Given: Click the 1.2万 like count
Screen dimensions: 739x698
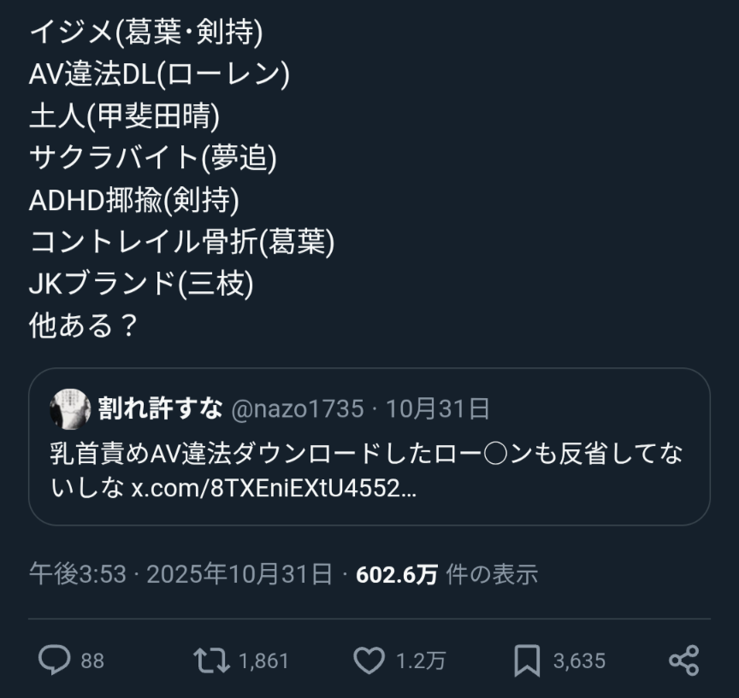Looking at the screenshot, I should coord(420,661).
